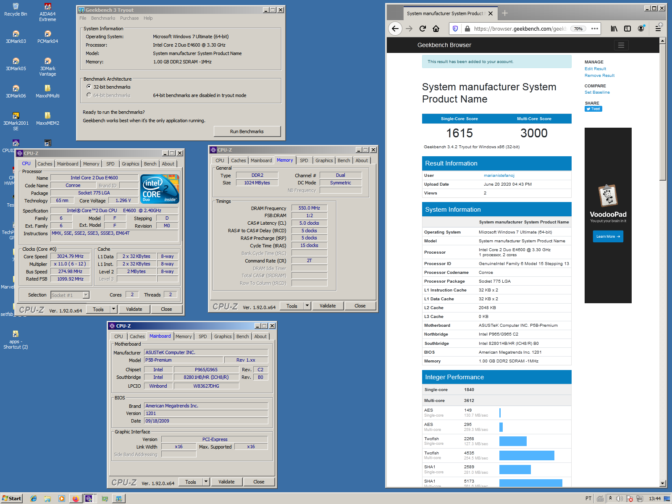Select the 3DMark Vantage desktop shortcut
The image size is (672, 504).
click(47, 67)
